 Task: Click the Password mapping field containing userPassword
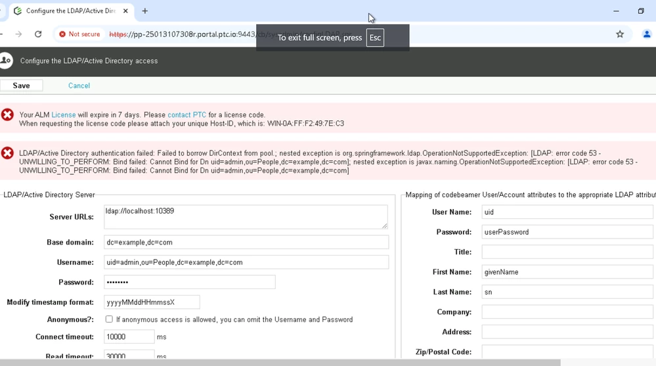[567, 232]
